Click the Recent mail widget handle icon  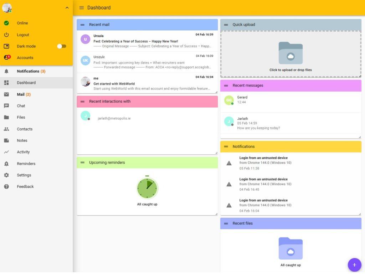click(82, 25)
